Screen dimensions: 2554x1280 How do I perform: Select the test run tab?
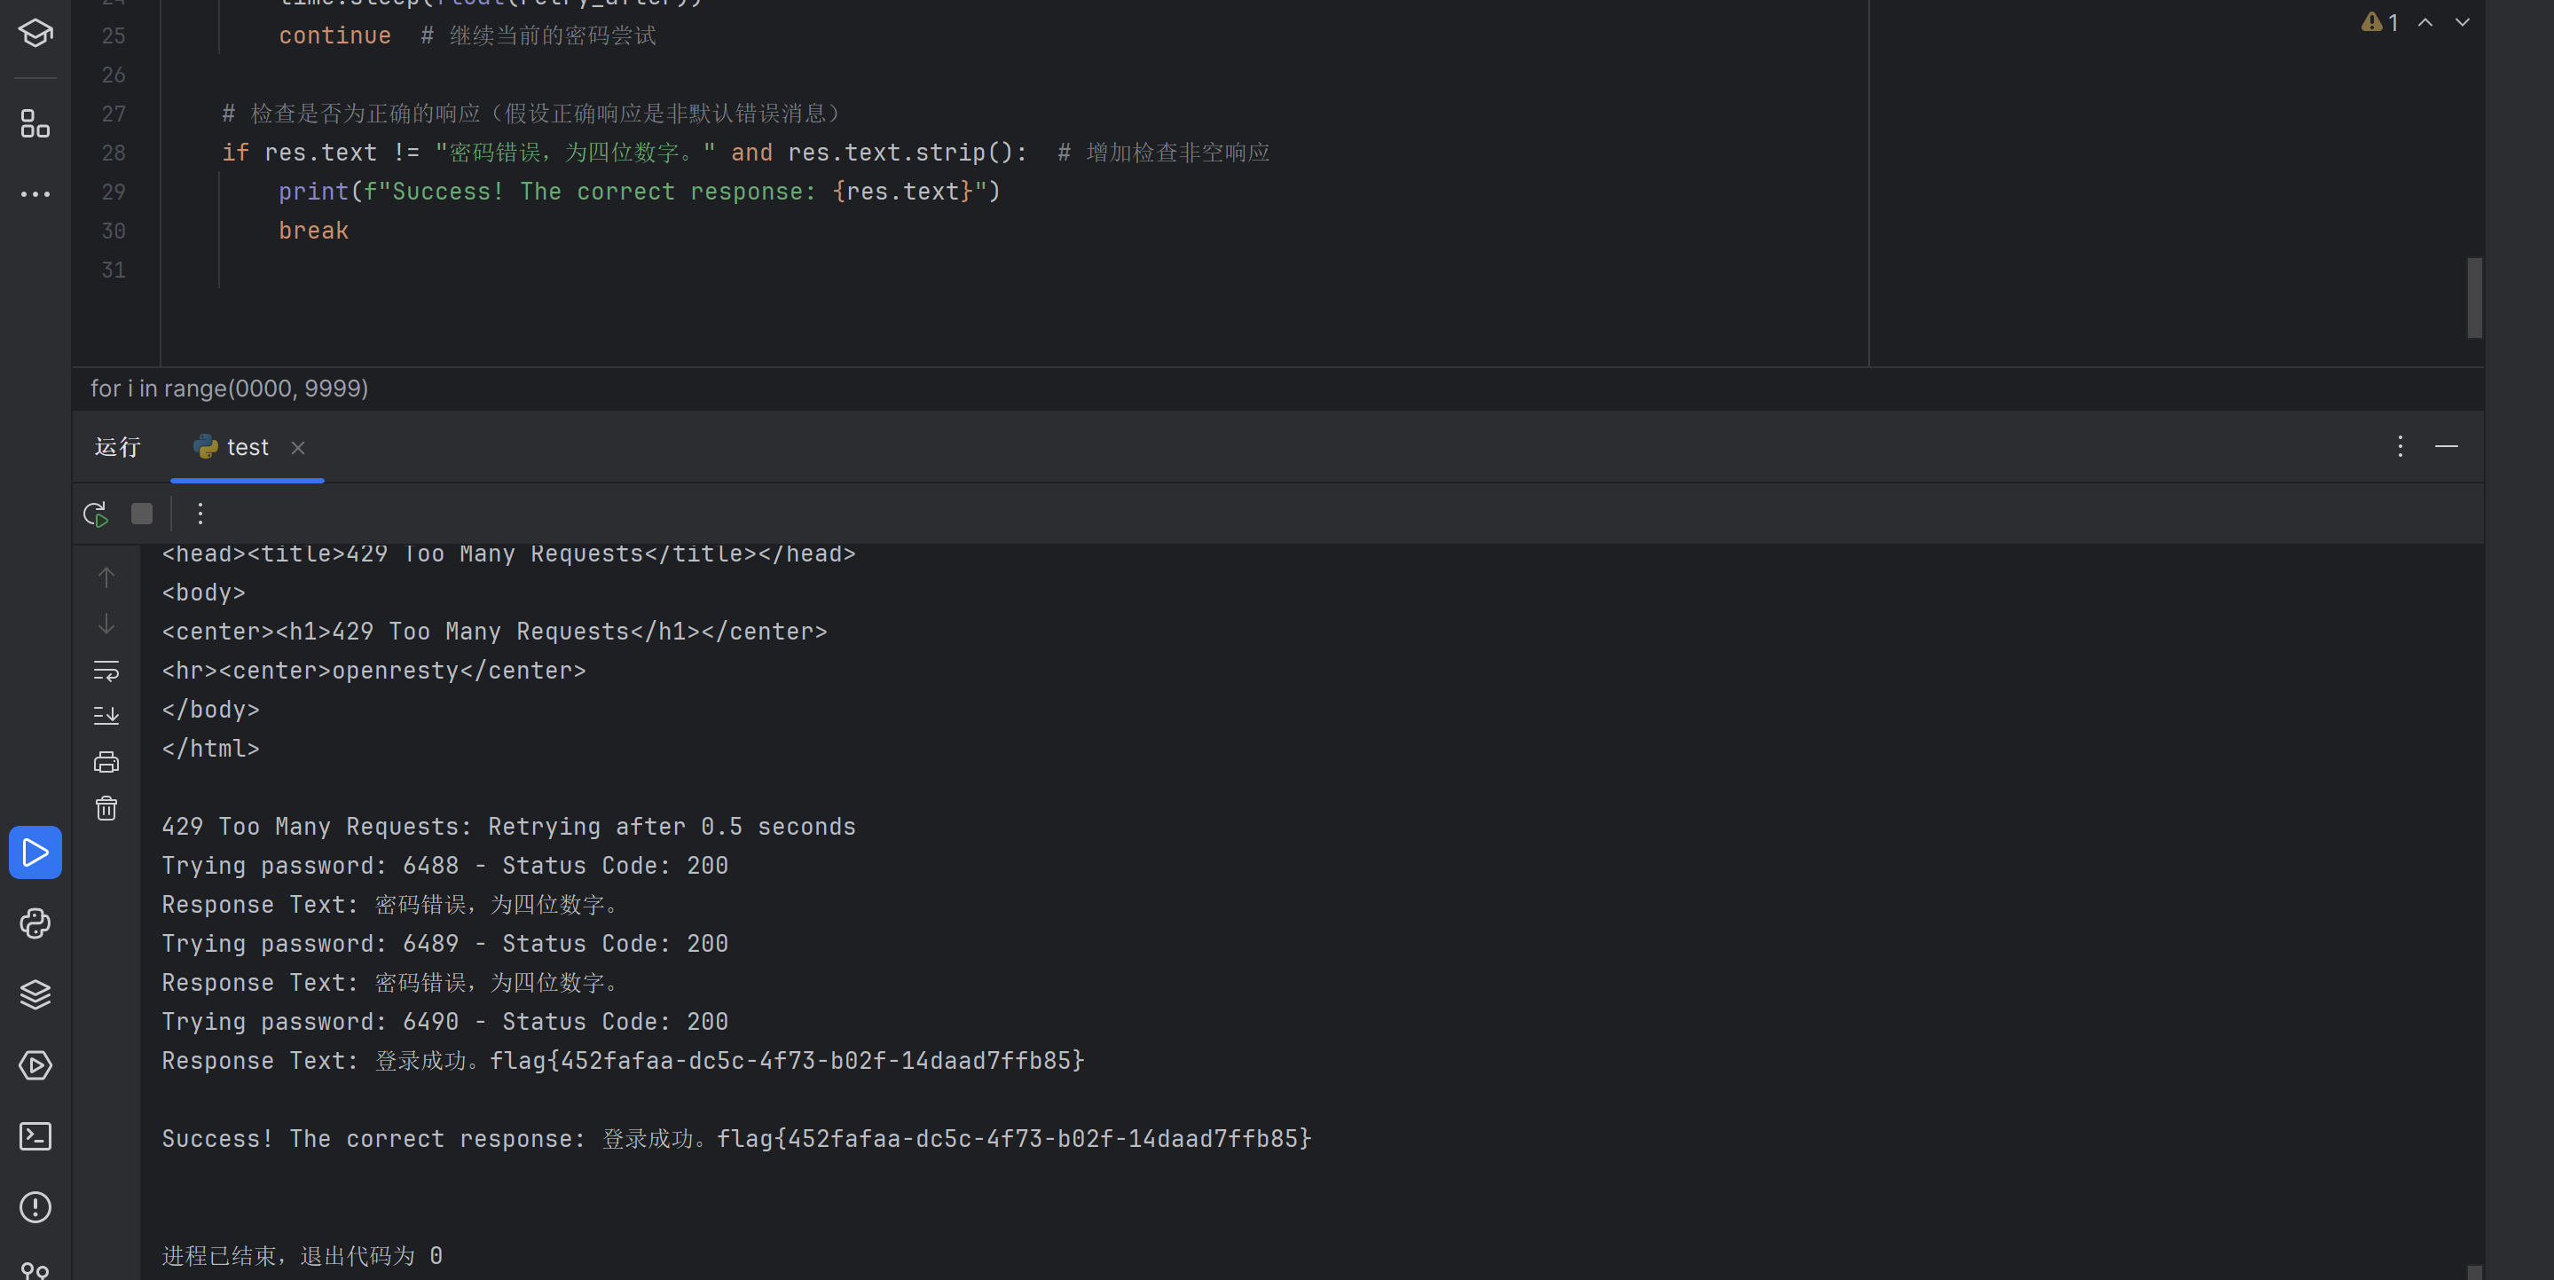(x=247, y=447)
